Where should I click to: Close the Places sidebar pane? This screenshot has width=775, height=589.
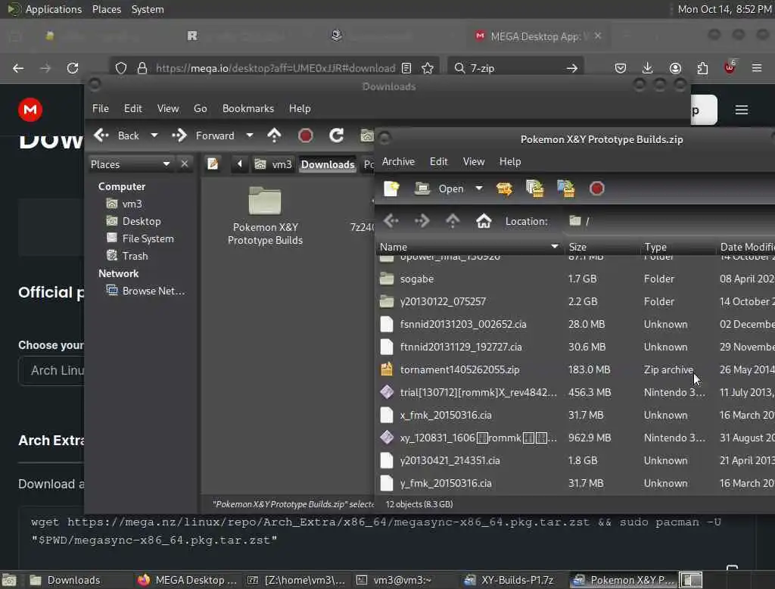pos(185,164)
